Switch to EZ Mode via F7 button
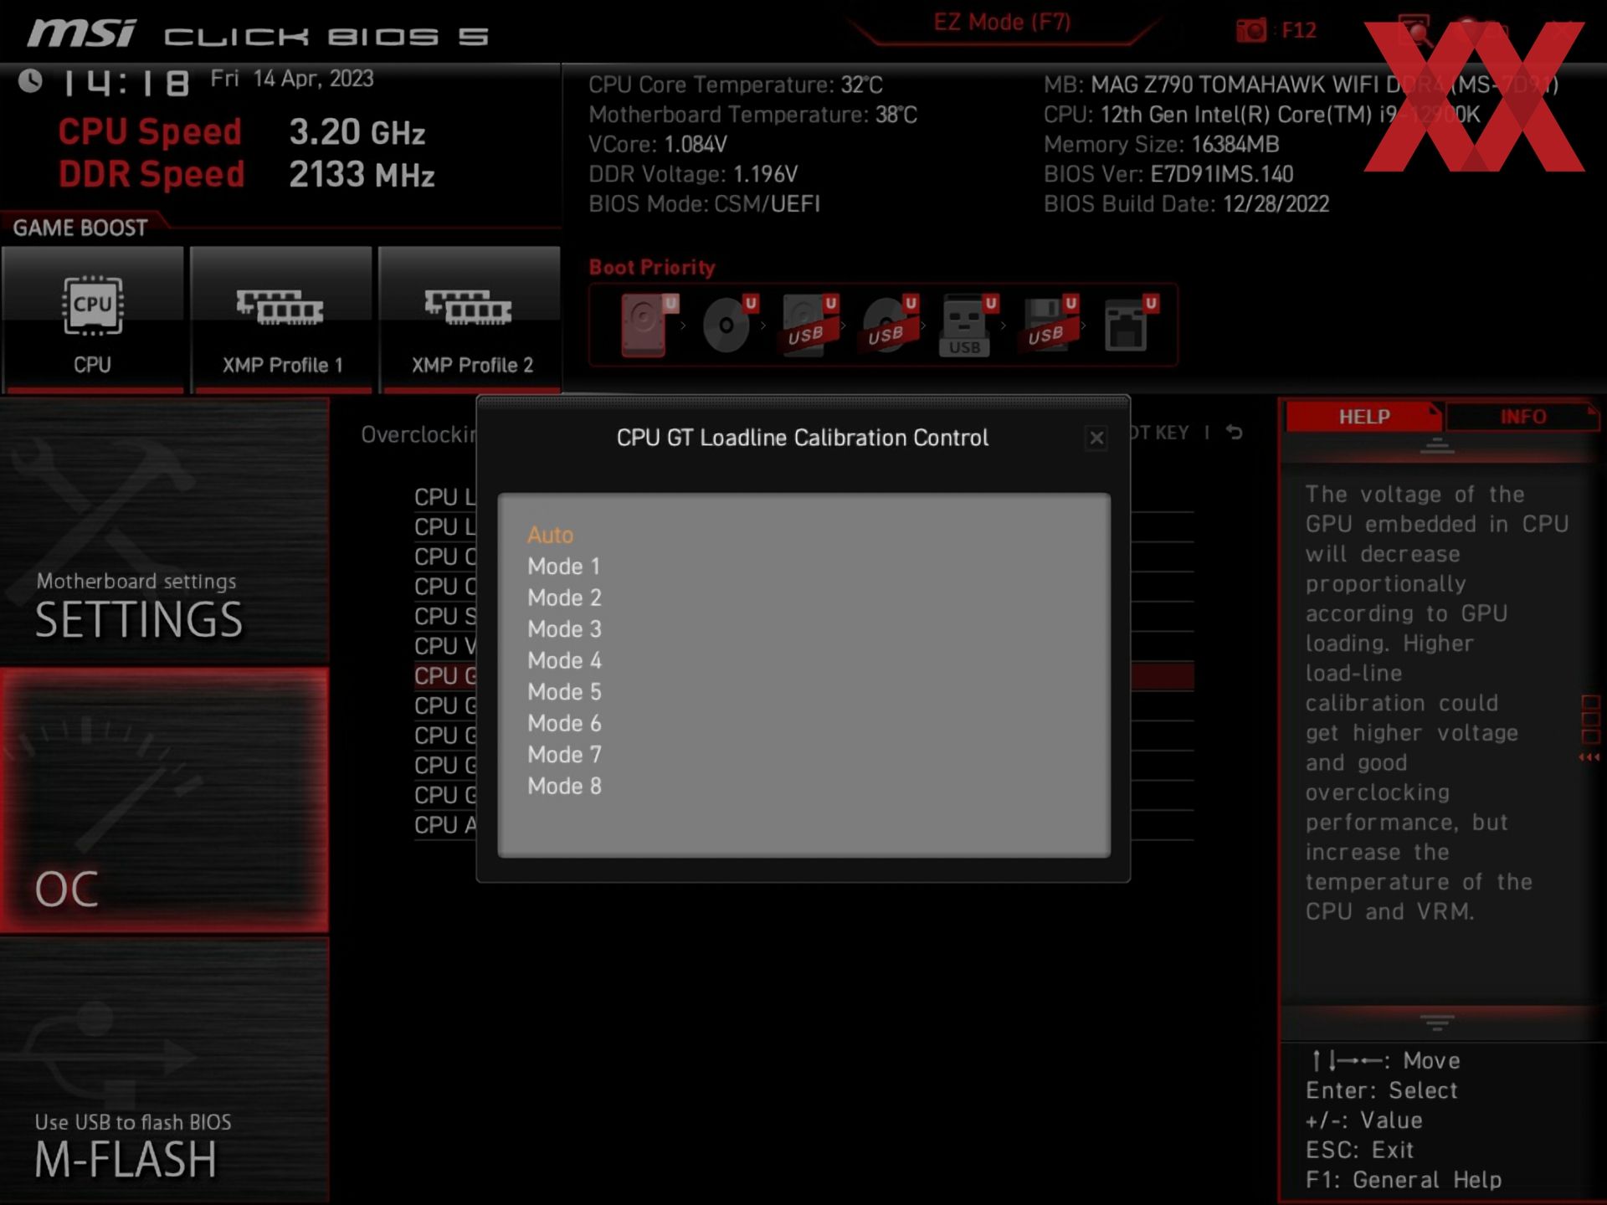This screenshot has height=1205, width=1607. click(x=1004, y=22)
